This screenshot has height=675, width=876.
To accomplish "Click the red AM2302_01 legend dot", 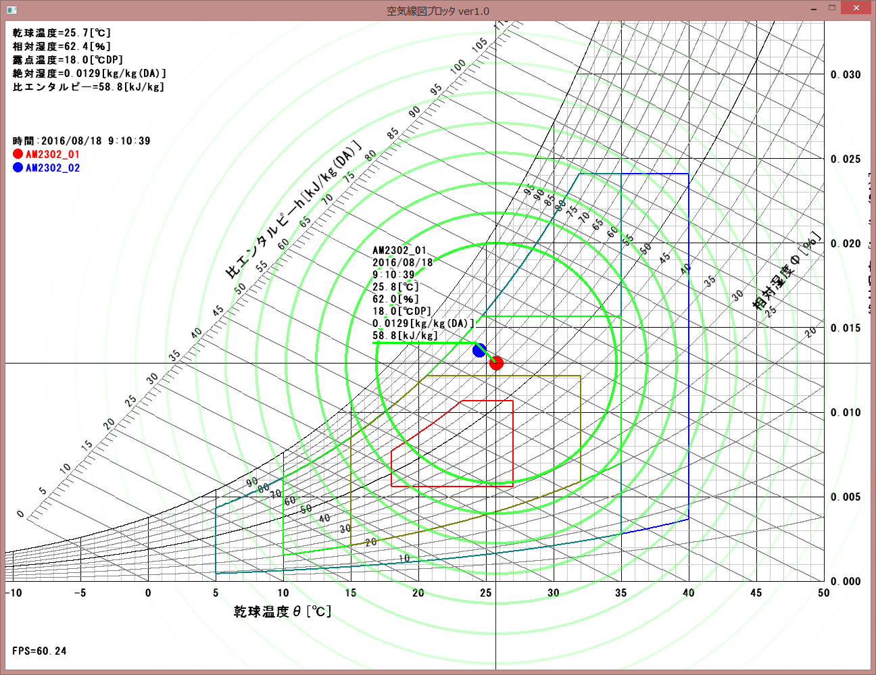I will click(18, 154).
